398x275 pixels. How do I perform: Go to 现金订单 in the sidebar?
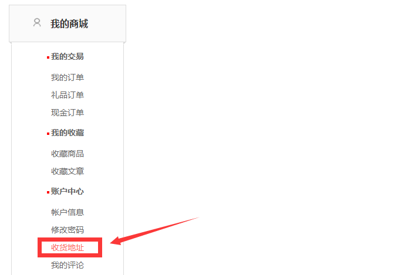click(x=68, y=113)
